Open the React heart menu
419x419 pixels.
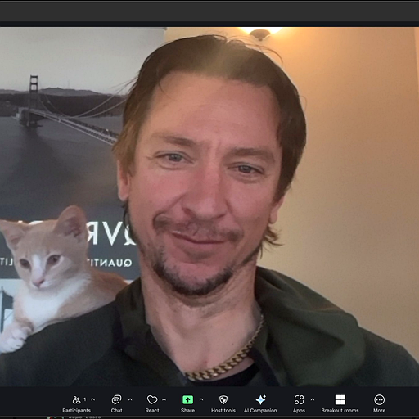[x=152, y=404]
